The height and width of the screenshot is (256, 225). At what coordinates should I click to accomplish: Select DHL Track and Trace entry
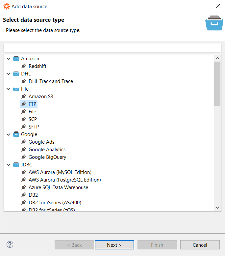51,81
